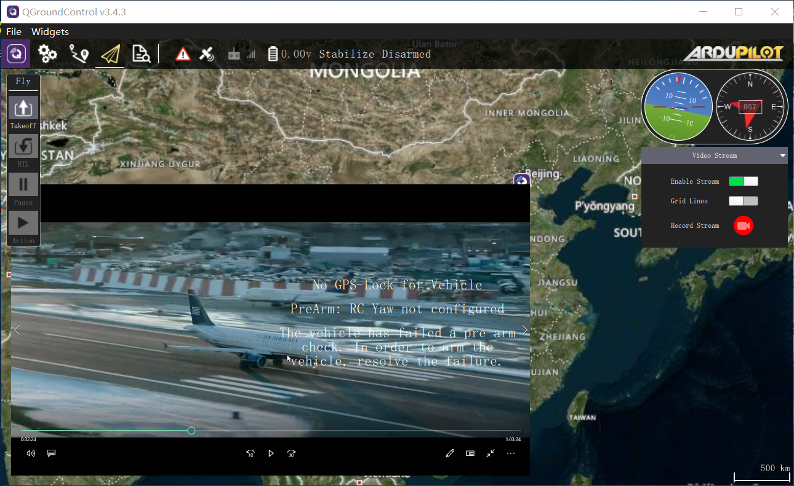Expand the Video Stream dropdown arrow
Image resolution: width=794 pixels, height=486 pixels.
point(783,155)
